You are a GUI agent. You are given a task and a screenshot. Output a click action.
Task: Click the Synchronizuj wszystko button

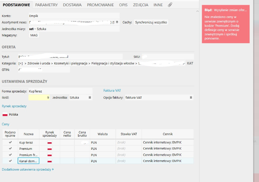point(151,22)
